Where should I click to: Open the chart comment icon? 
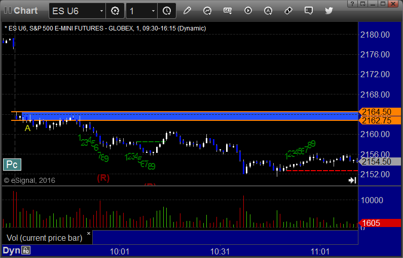point(308,11)
